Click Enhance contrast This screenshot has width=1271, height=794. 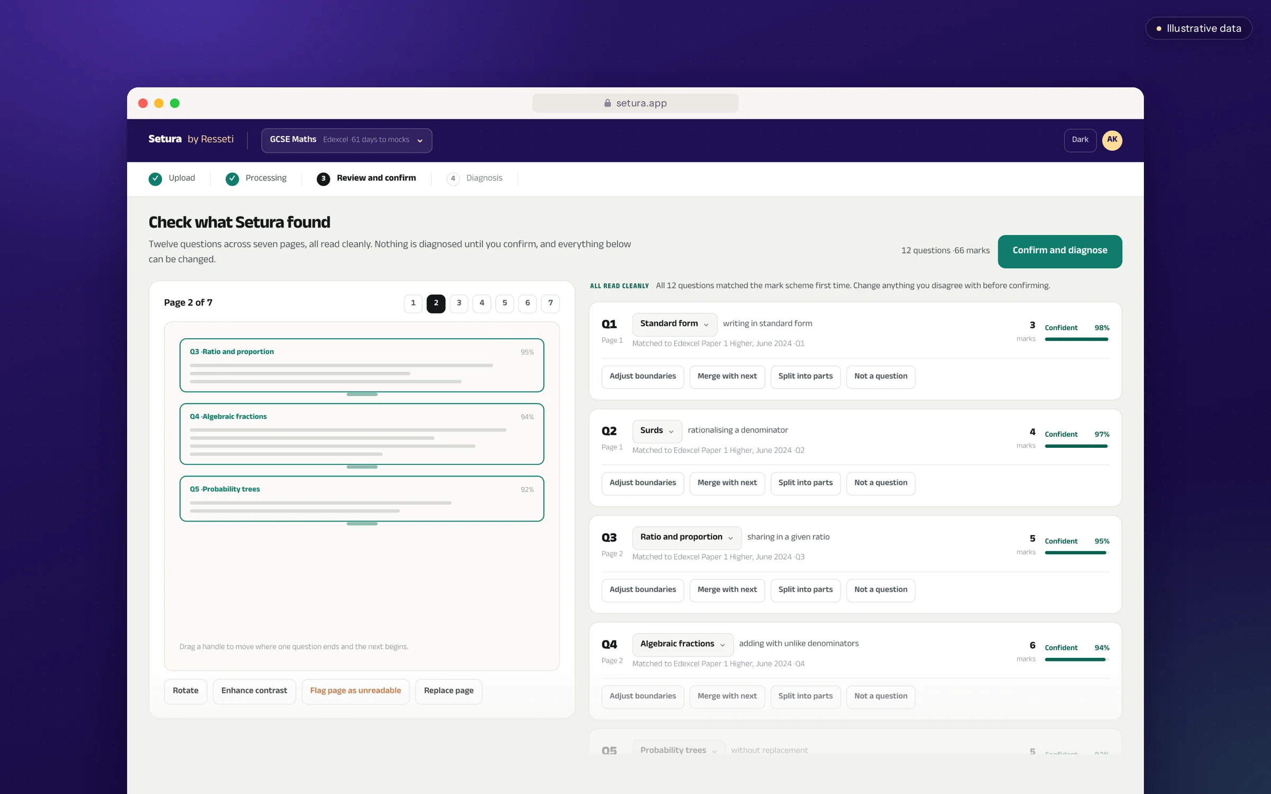pos(254,691)
